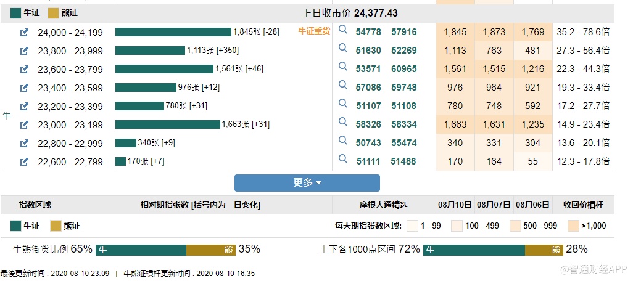633x281 pixels.
Task: Click the 1,845张 [-28] bar
Action: [173, 32]
